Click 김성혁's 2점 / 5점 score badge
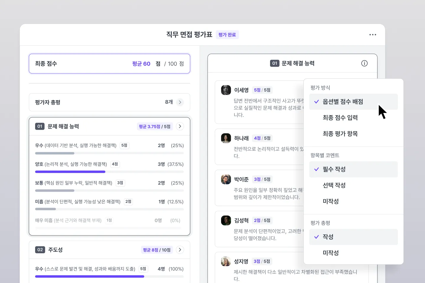425x283 pixels. point(262,220)
